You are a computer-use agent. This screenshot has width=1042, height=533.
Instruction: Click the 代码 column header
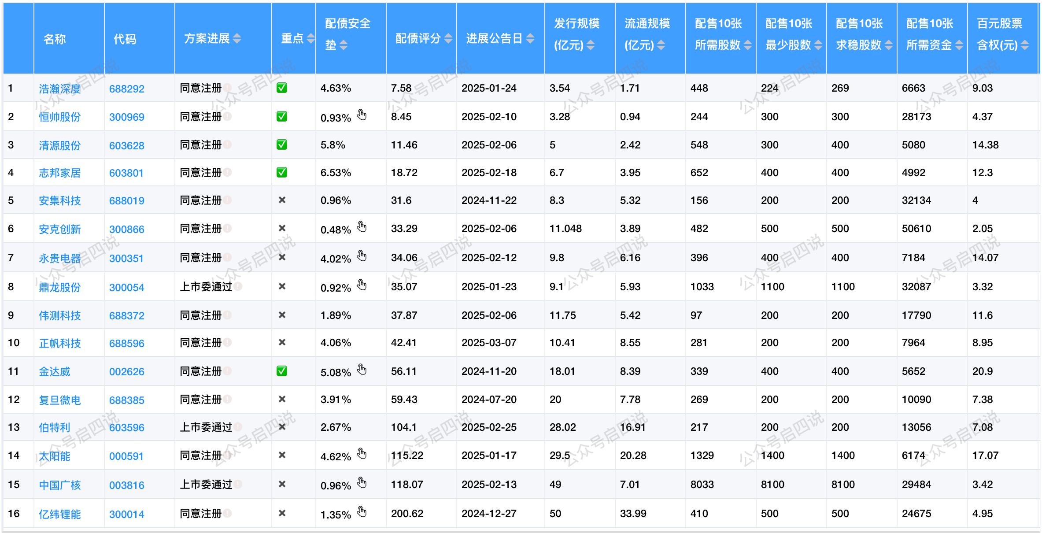coord(125,39)
